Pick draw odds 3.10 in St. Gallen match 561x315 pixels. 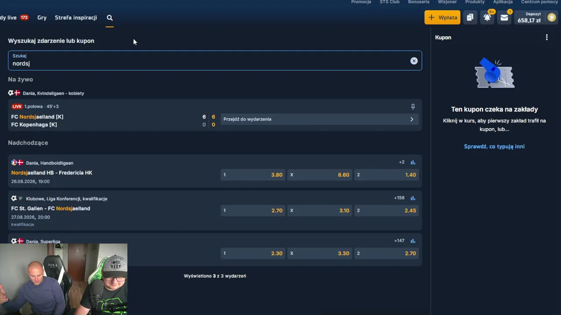point(320,211)
